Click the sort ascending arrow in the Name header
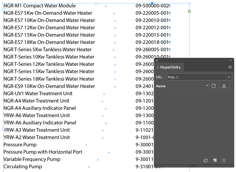236x172 pixels. pyautogui.click(x=207, y=85)
